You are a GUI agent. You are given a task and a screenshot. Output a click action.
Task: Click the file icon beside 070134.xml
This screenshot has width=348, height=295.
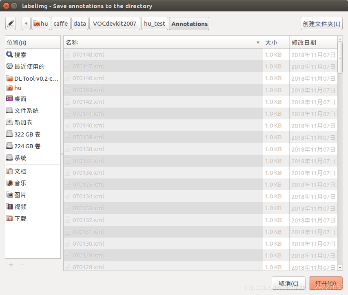pos(67,196)
